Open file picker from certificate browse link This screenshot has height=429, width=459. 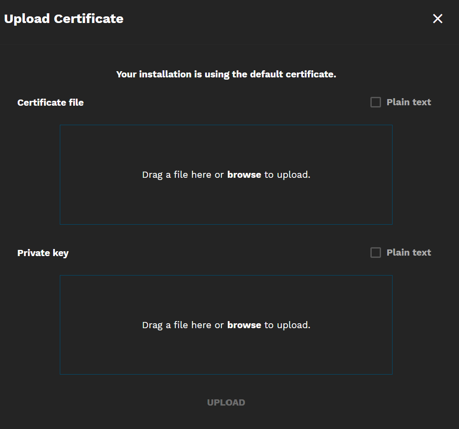244,174
